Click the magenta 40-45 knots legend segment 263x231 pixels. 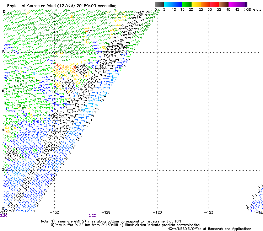click(233, 4)
